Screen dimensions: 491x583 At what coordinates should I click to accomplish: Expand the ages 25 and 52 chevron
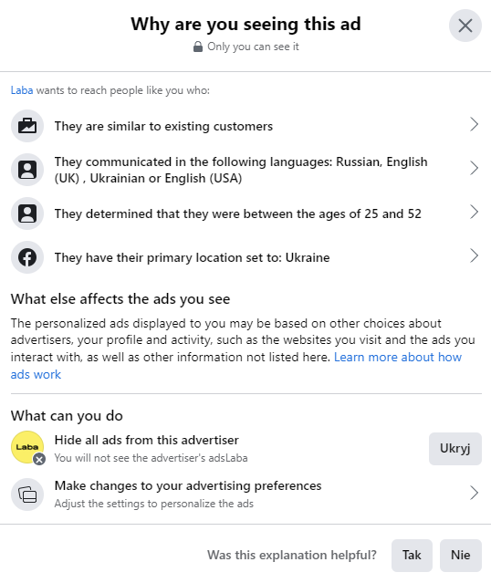tap(474, 212)
